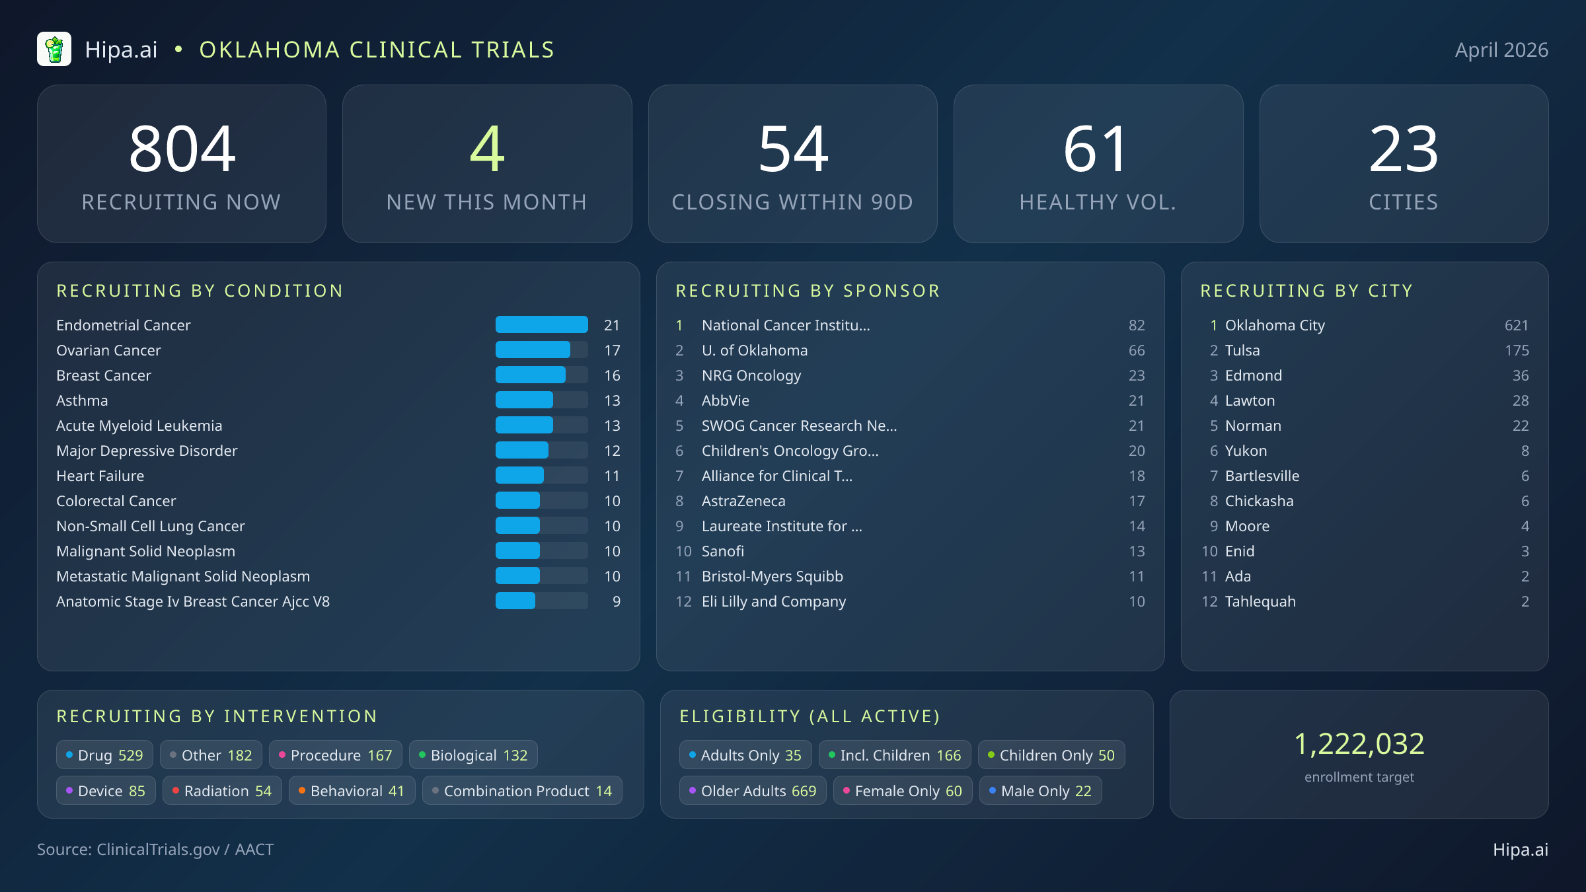Click Bartlesville city row
The width and height of the screenshot is (1586, 892).
tap(1365, 476)
